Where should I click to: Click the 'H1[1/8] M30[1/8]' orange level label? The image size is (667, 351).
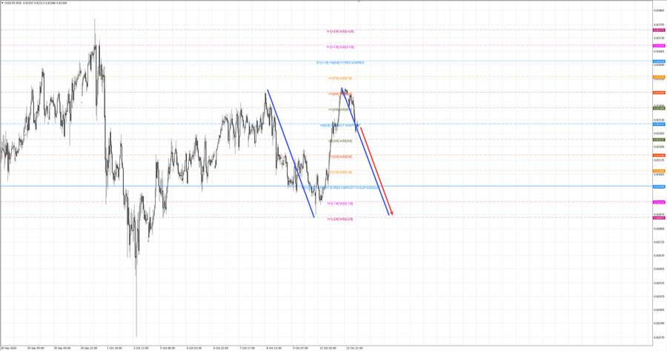click(x=340, y=172)
